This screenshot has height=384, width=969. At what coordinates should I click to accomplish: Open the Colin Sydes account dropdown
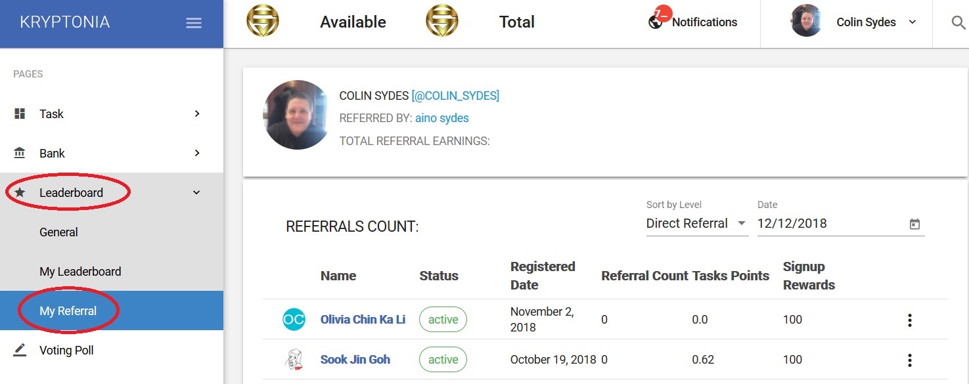click(x=854, y=22)
